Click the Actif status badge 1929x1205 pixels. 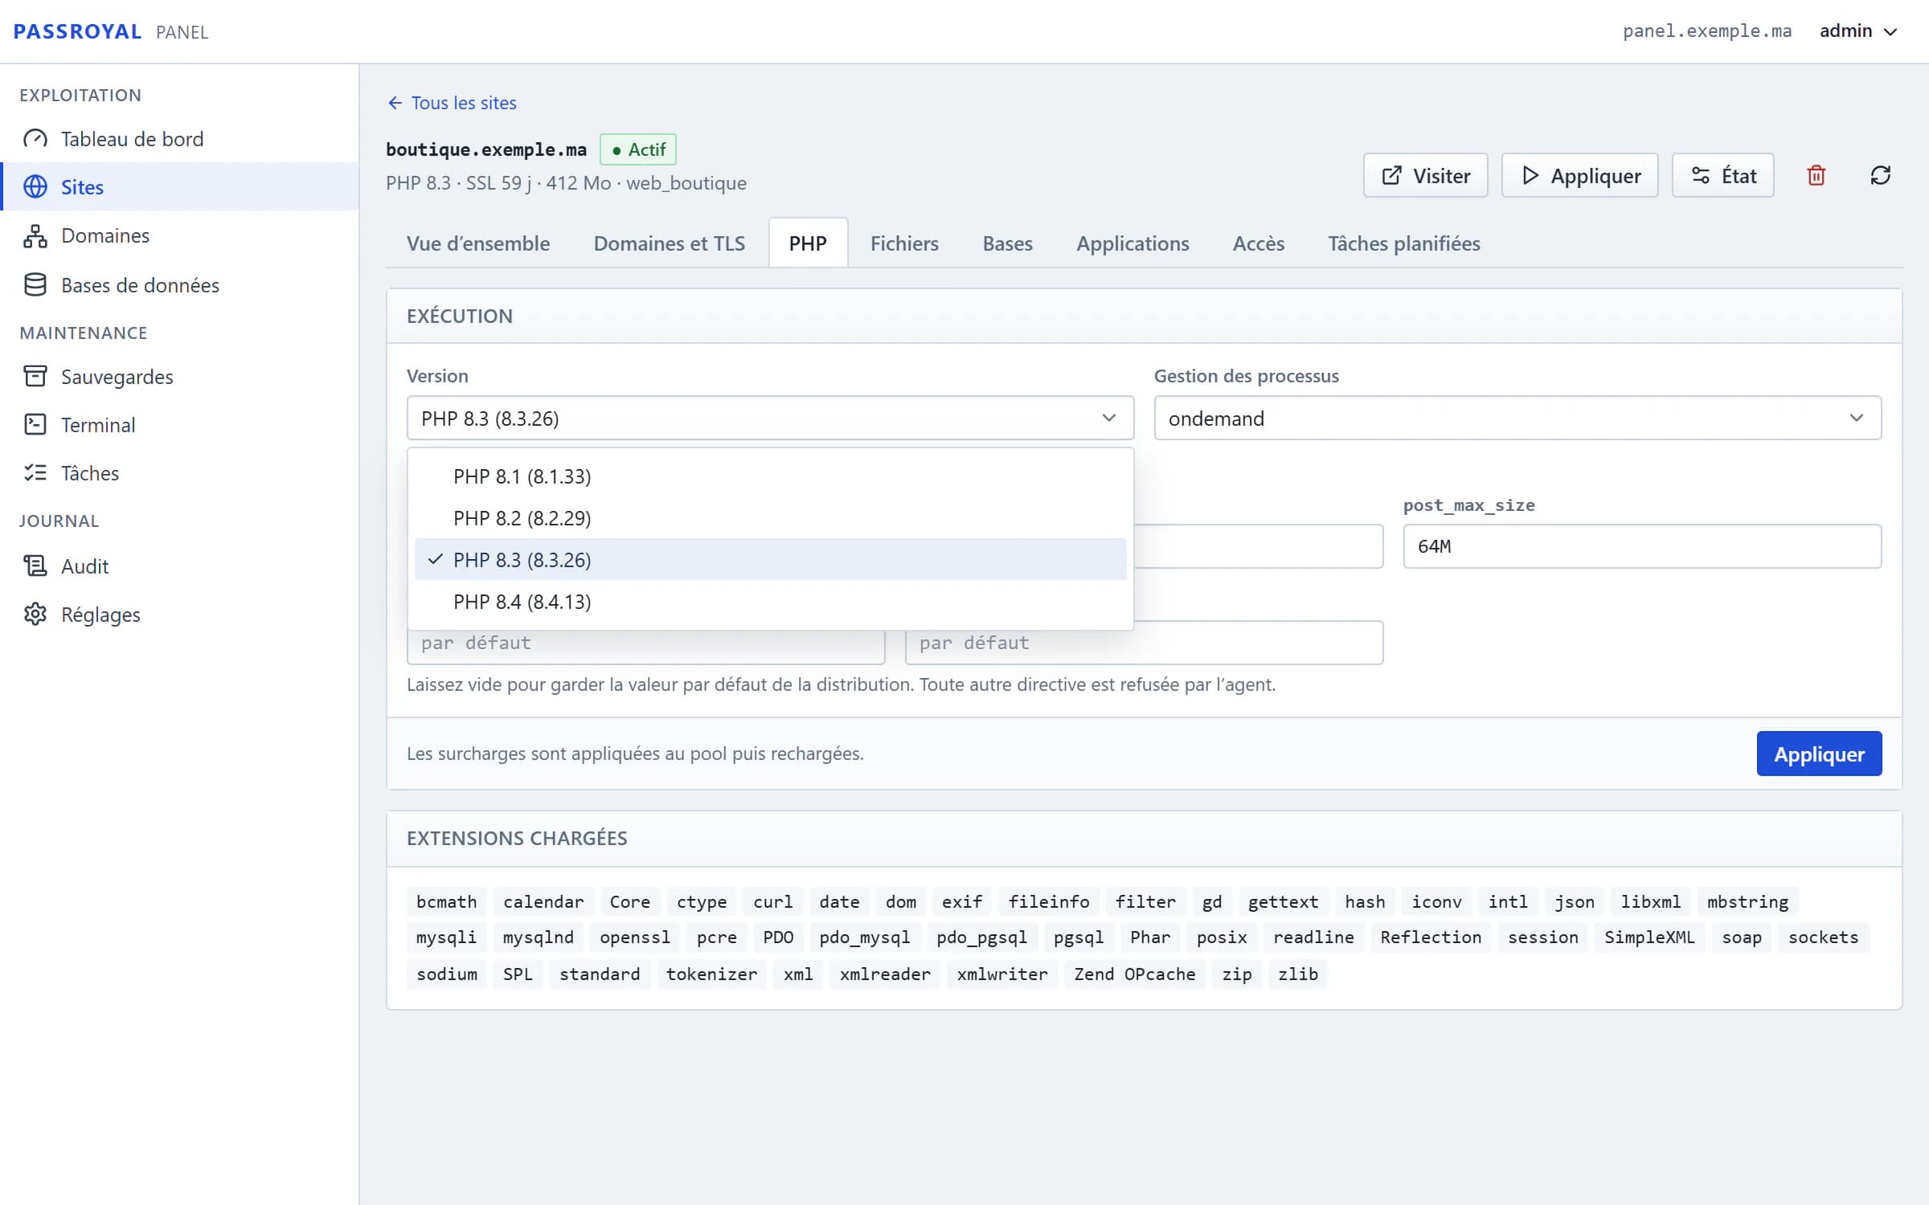click(638, 149)
